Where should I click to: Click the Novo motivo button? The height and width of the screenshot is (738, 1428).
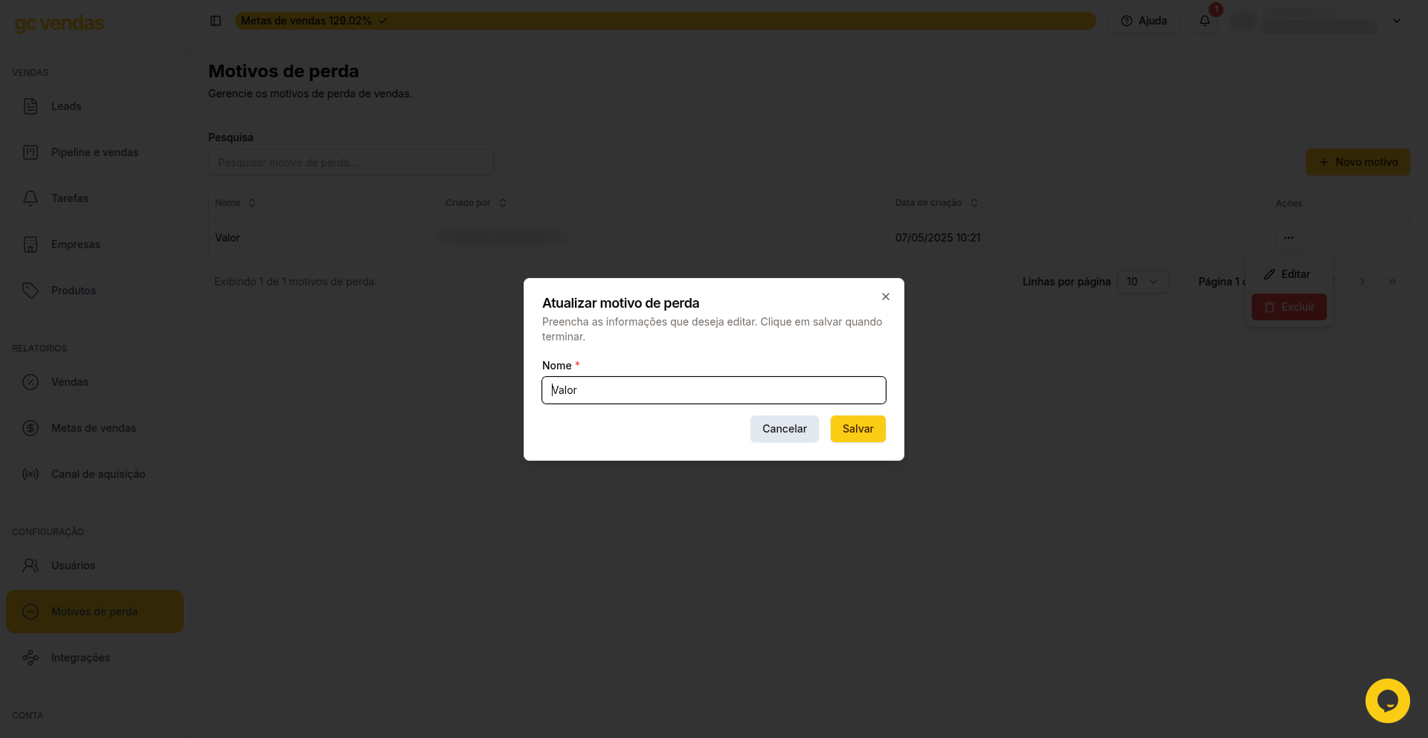[1358, 162]
